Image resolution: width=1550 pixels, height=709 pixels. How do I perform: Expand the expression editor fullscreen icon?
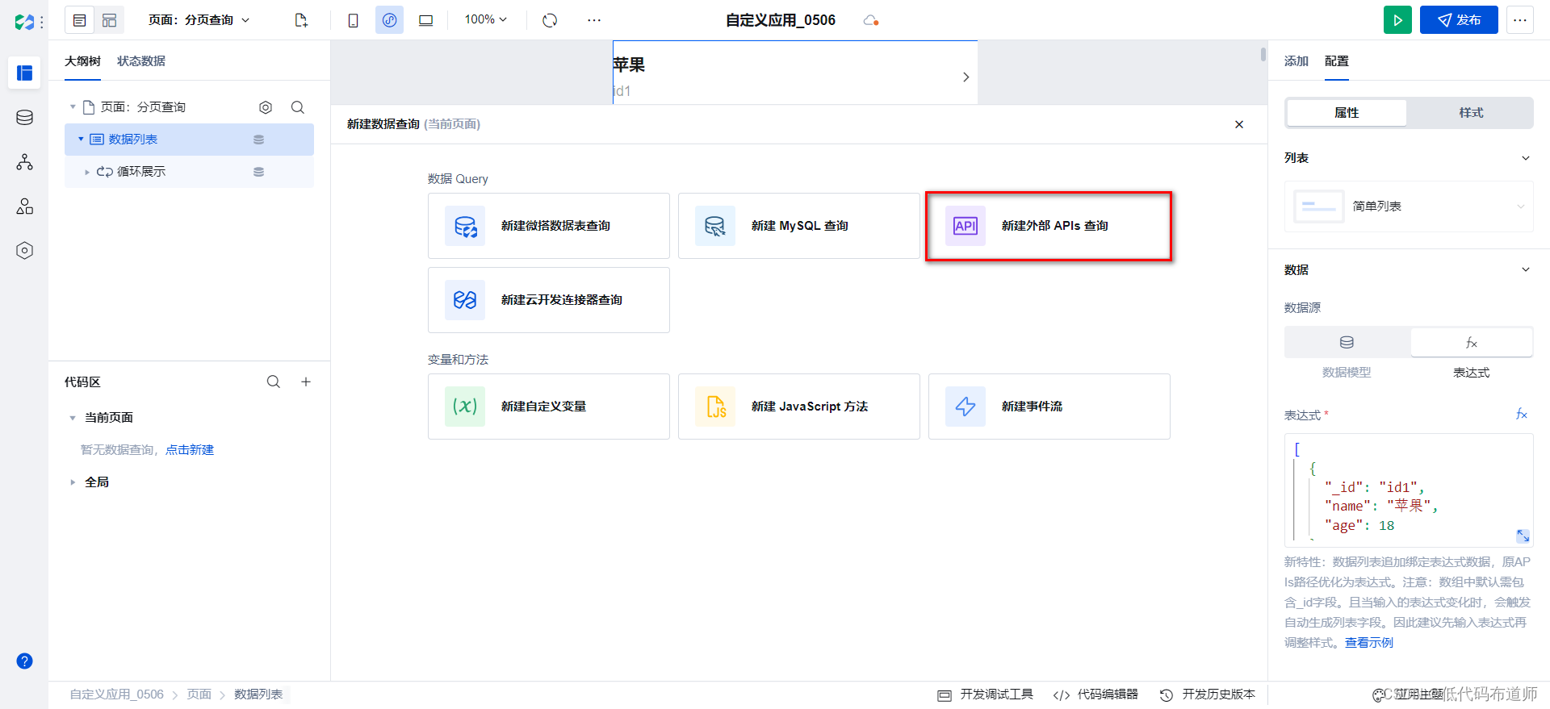[x=1523, y=536]
